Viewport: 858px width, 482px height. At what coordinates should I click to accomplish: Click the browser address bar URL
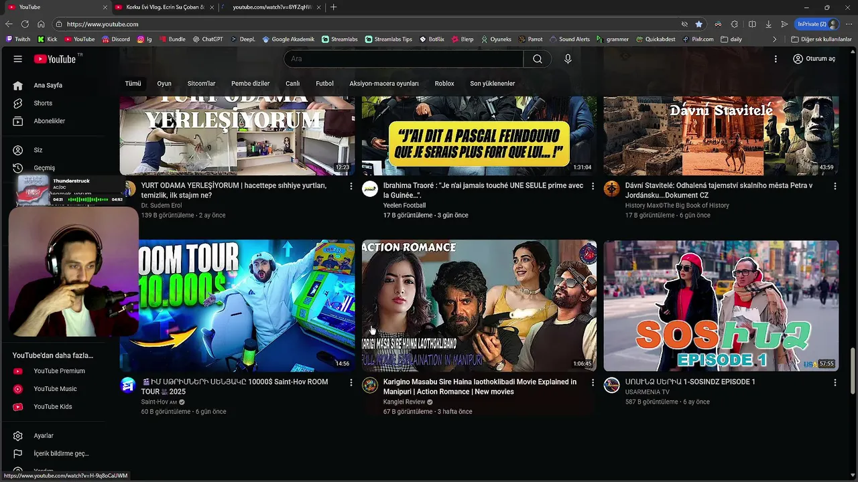coord(103,24)
